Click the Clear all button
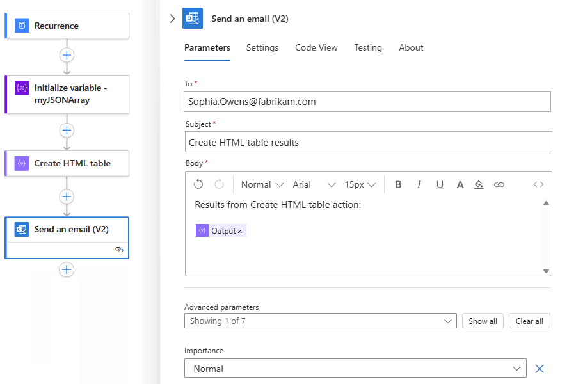This screenshot has width=576, height=384. (x=529, y=321)
